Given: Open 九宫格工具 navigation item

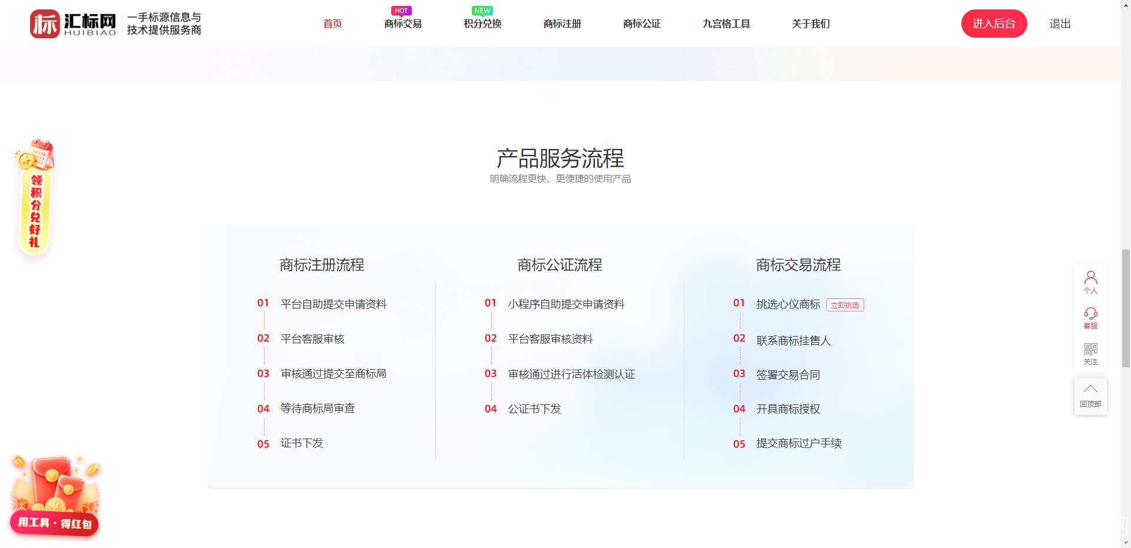Looking at the screenshot, I should click(726, 24).
